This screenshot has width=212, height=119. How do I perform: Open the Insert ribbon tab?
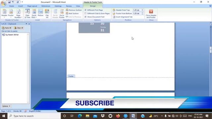(x=21, y=6)
